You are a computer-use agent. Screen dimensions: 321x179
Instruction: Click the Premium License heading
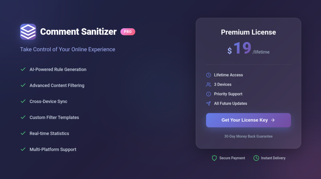tap(248, 32)
